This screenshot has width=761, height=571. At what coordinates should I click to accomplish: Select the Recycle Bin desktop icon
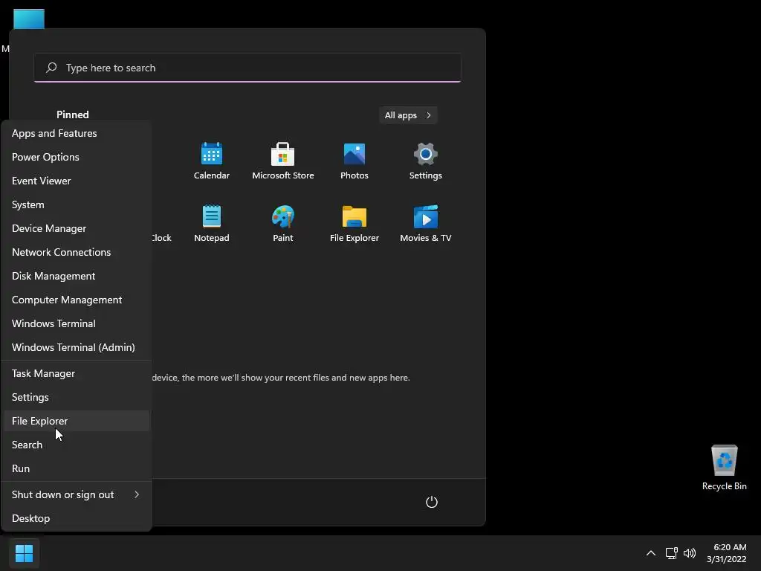[724, 468]
